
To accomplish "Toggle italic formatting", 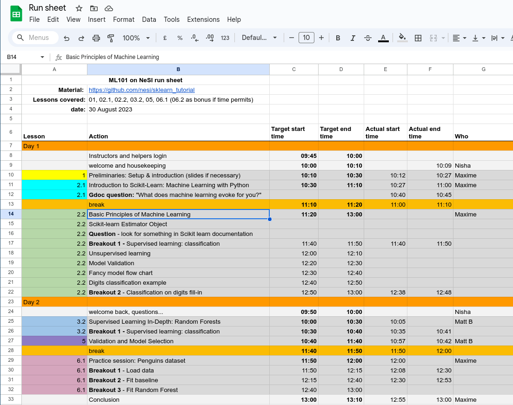I will click(x=353, y=38).
